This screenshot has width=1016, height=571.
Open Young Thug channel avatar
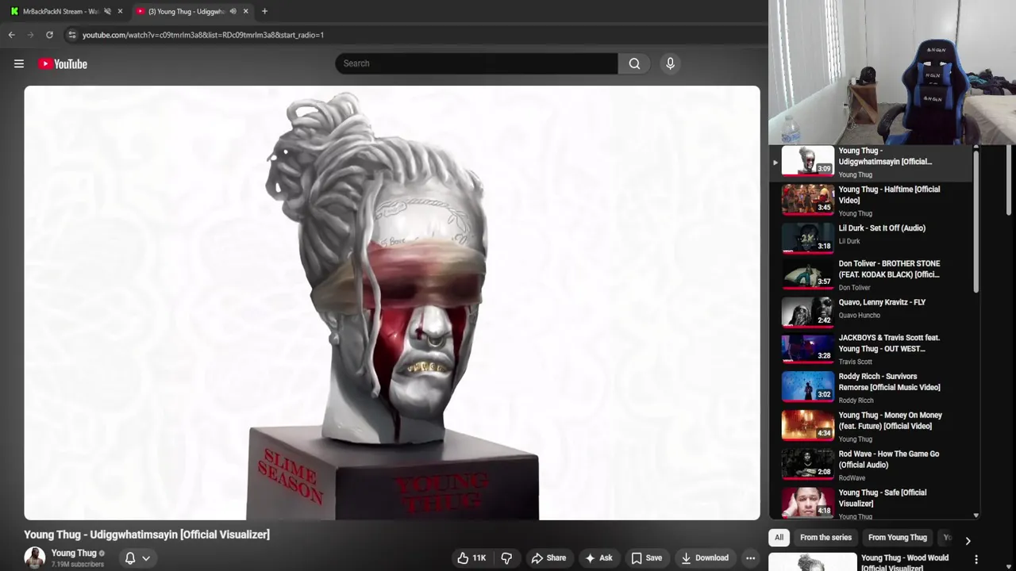pyautogui.click(x=34, y=558)
